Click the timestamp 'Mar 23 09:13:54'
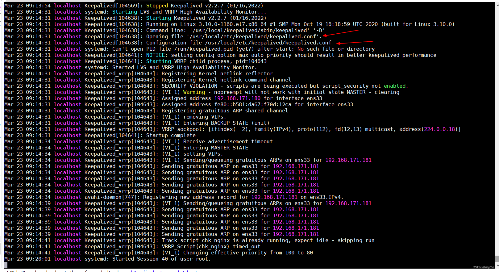Viewport: 499px width, 272px height. click(27, 6)
